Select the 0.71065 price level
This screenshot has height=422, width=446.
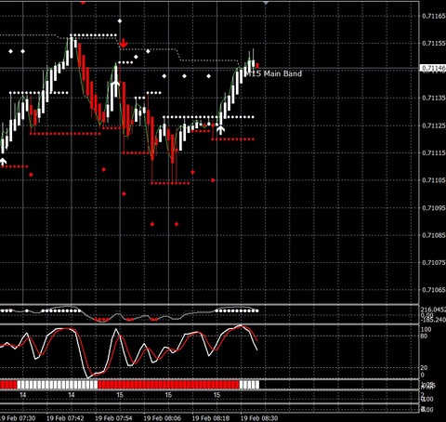click(434, 290)
